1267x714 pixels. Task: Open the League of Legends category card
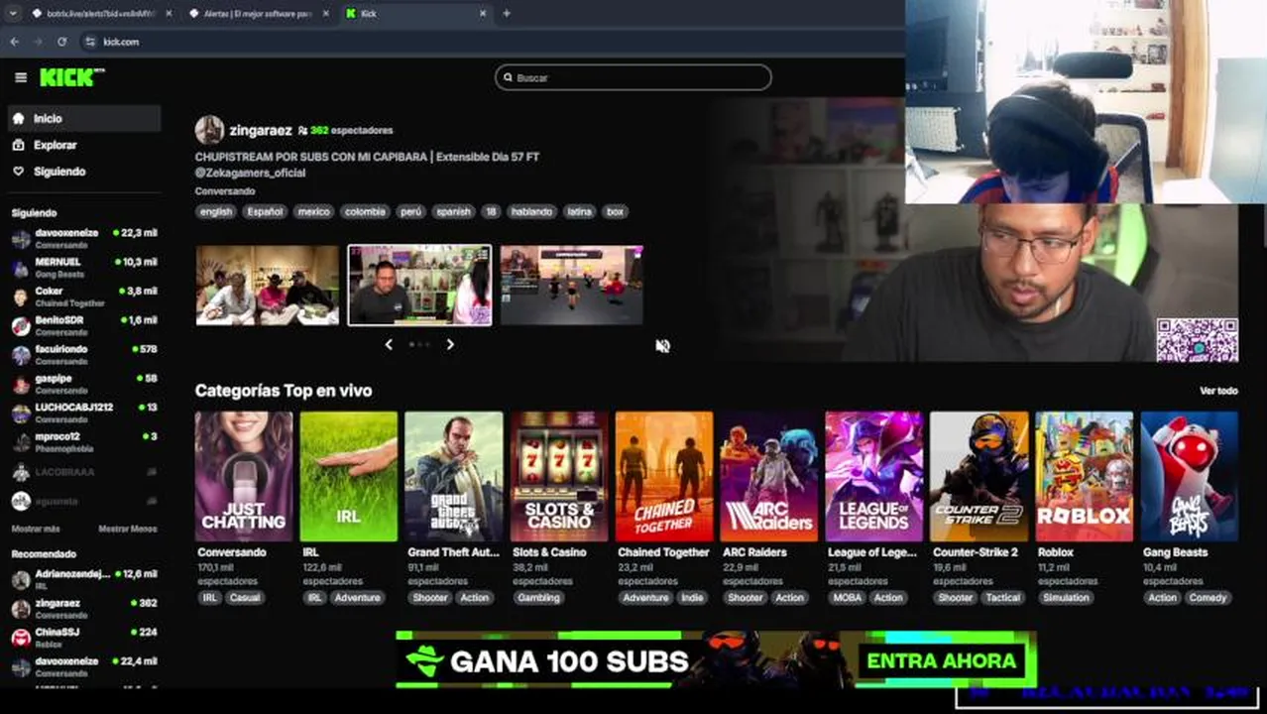tap(874, 476)
